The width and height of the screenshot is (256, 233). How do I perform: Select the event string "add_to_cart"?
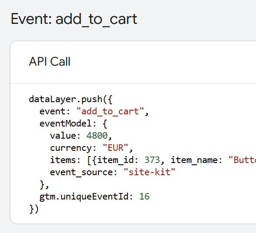tap(111, 112)
